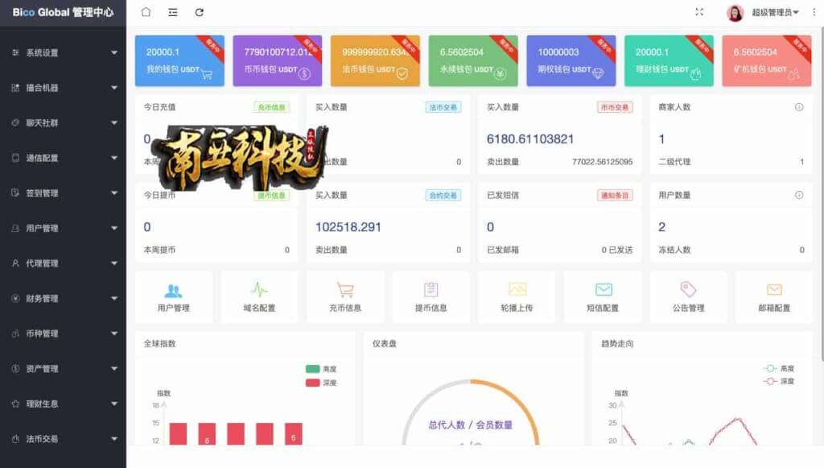Click yen icon on 永续钱包 card
The width and height of the screenshot is (824, 468).
click(501, 74)
